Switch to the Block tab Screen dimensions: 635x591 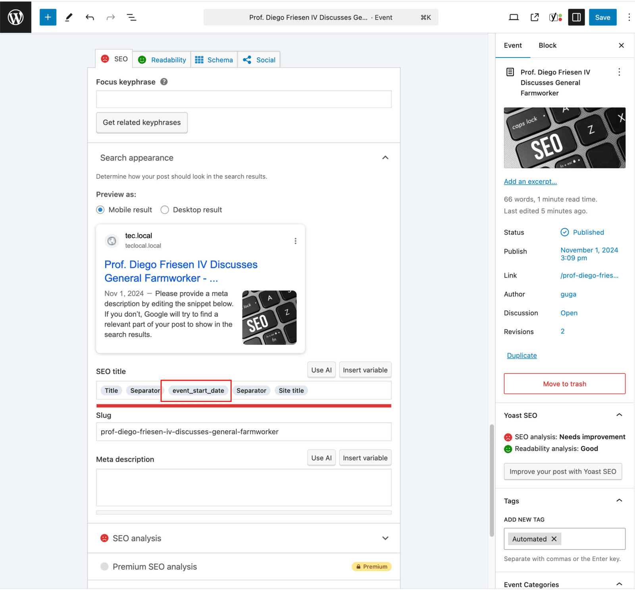[547, 45]
